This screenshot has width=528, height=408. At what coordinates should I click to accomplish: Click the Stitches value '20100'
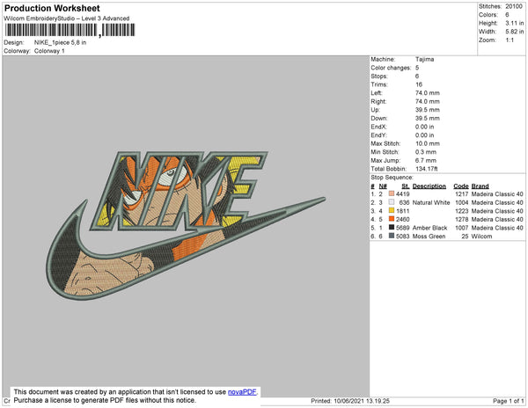pyautogui.click(x=514, y=6)
